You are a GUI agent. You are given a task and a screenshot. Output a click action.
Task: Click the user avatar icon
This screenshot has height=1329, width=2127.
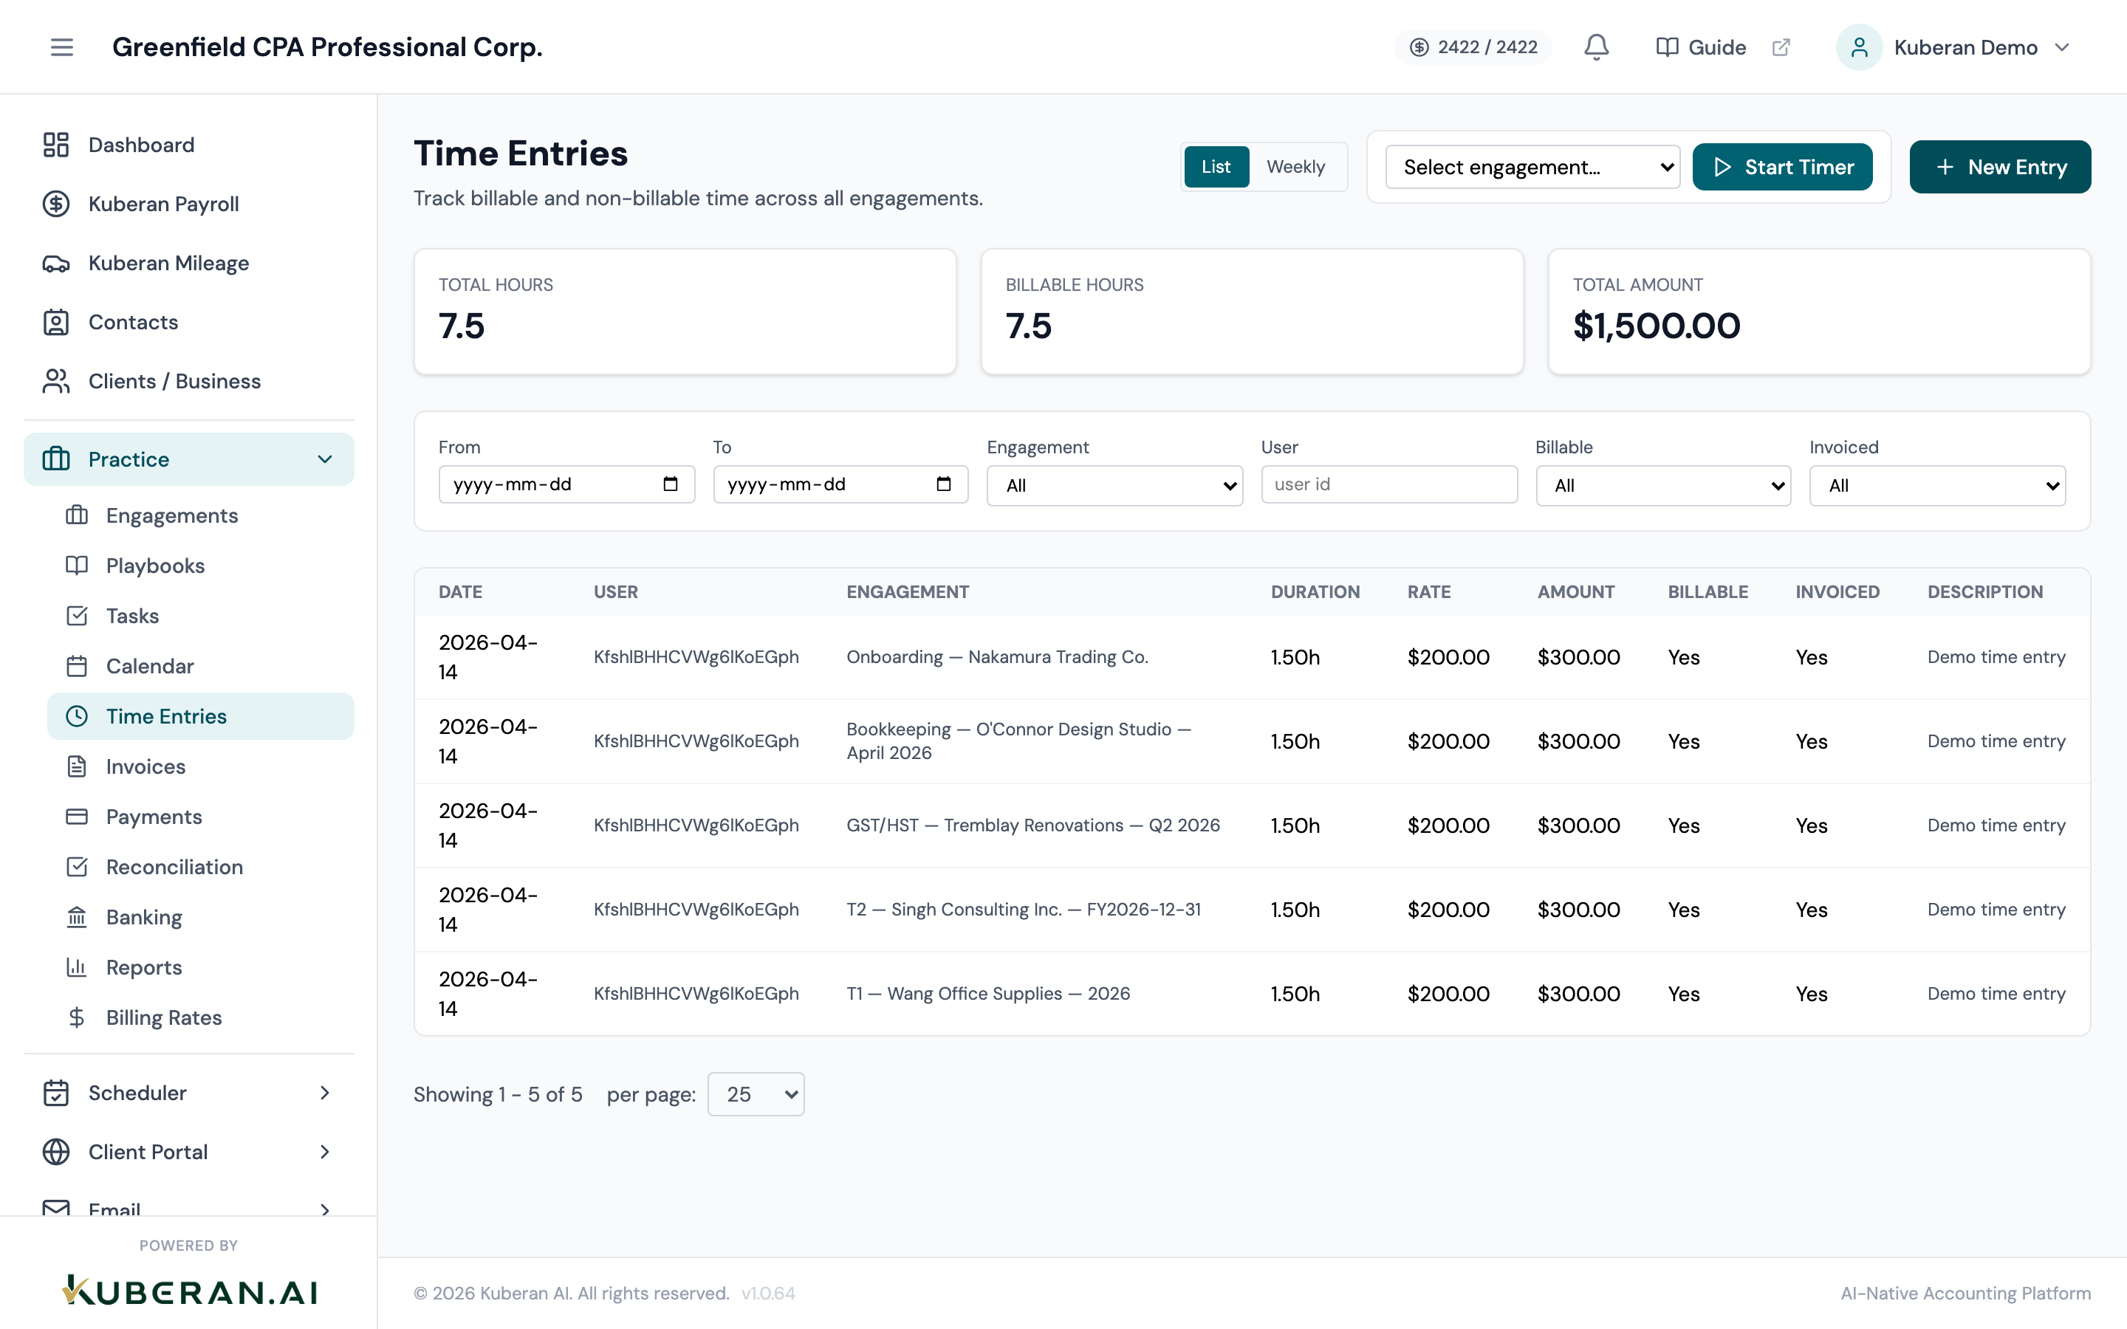click(1859, 47)
